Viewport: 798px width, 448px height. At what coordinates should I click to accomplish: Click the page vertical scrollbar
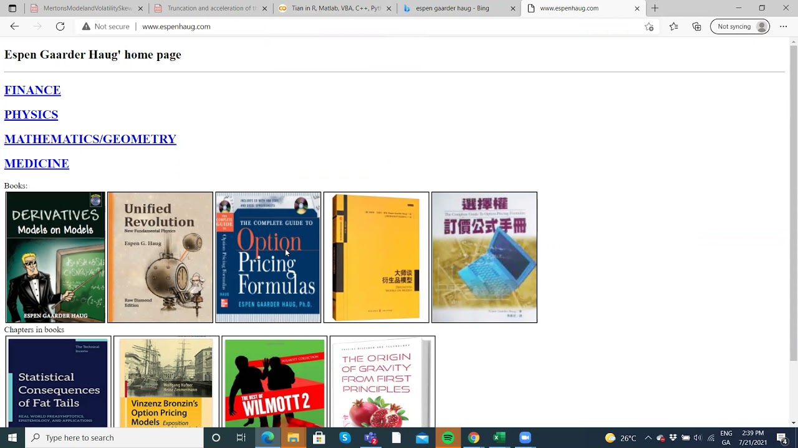click(x=793, y=205)
